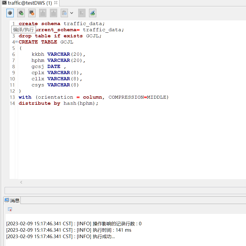The width and height of the screenshot is (246, 246).
Task: Click the 'cplx VARCHAR(8),' column line
Action: (57, 73)
